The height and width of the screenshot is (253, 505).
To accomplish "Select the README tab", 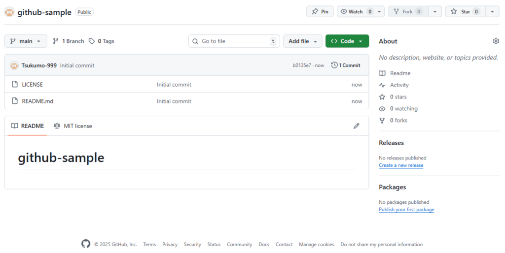I will point(28,126).
